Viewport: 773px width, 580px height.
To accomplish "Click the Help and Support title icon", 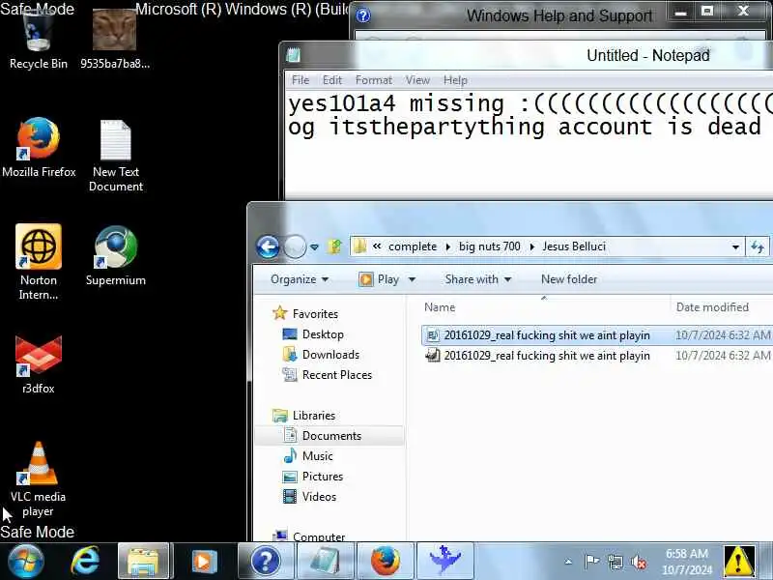I will point(363,15).
